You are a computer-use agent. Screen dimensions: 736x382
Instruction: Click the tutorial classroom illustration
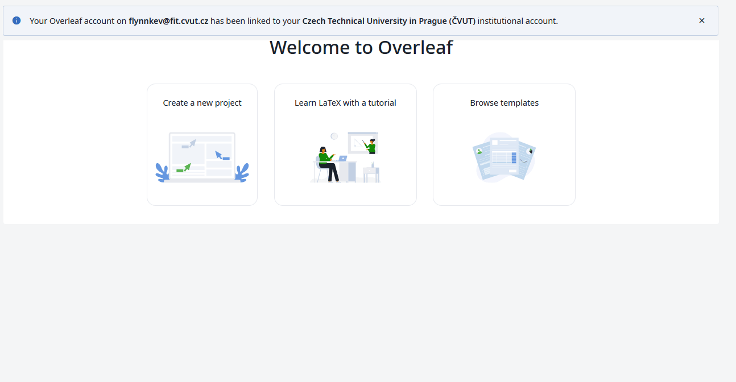[345, 157]
